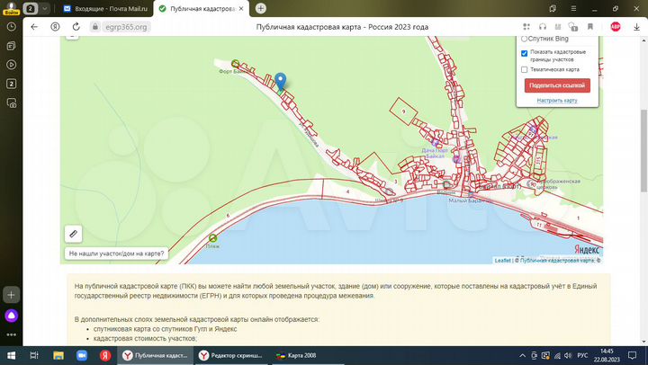Toggle Показать кадастровые границы участков checkbox

click(524, 53)
